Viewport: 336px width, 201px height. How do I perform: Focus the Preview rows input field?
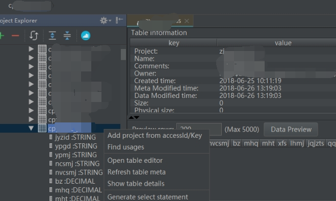[x=199, y=129]
